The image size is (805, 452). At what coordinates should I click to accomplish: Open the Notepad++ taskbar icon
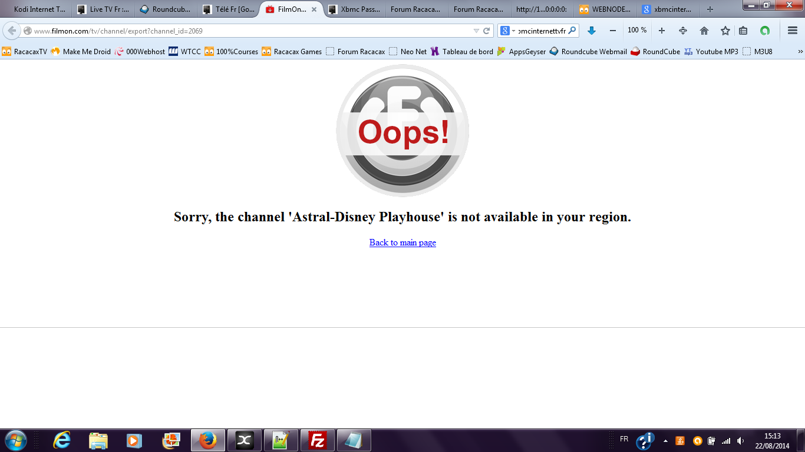[281, 440]
